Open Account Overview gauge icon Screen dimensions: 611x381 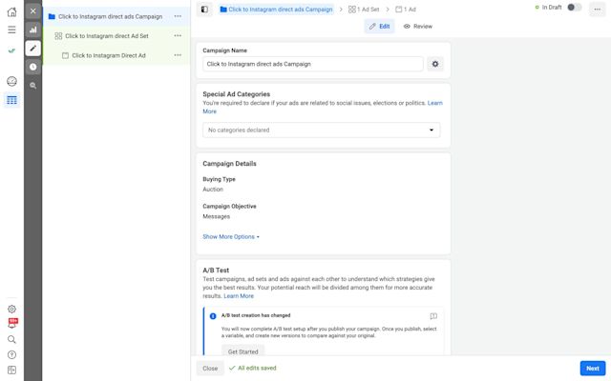[x=11, y=81]
